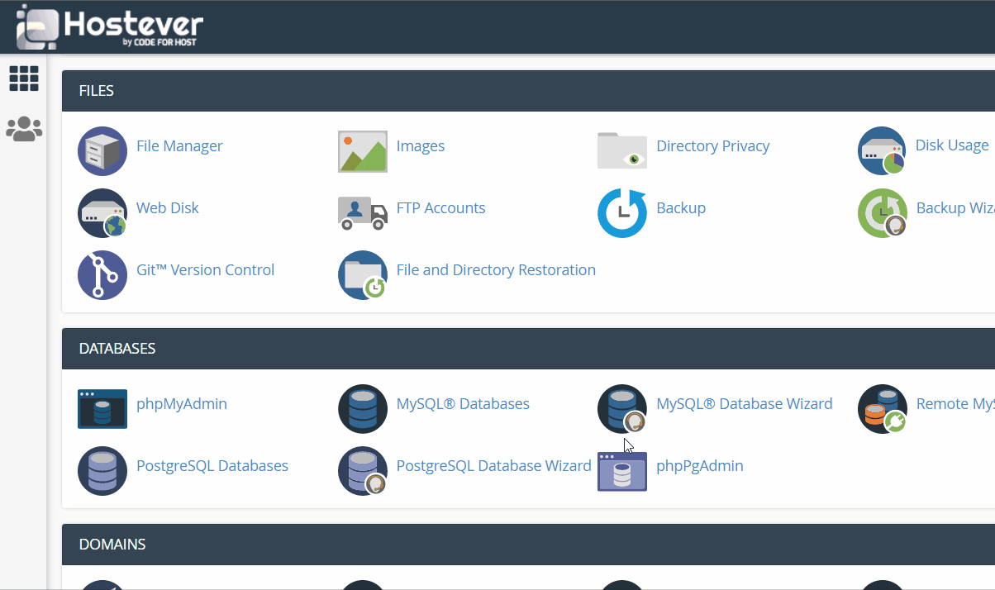Click the phpMyAdmin link text
Viewport: 995px width, 590px height.
click(x=182, y=404)
